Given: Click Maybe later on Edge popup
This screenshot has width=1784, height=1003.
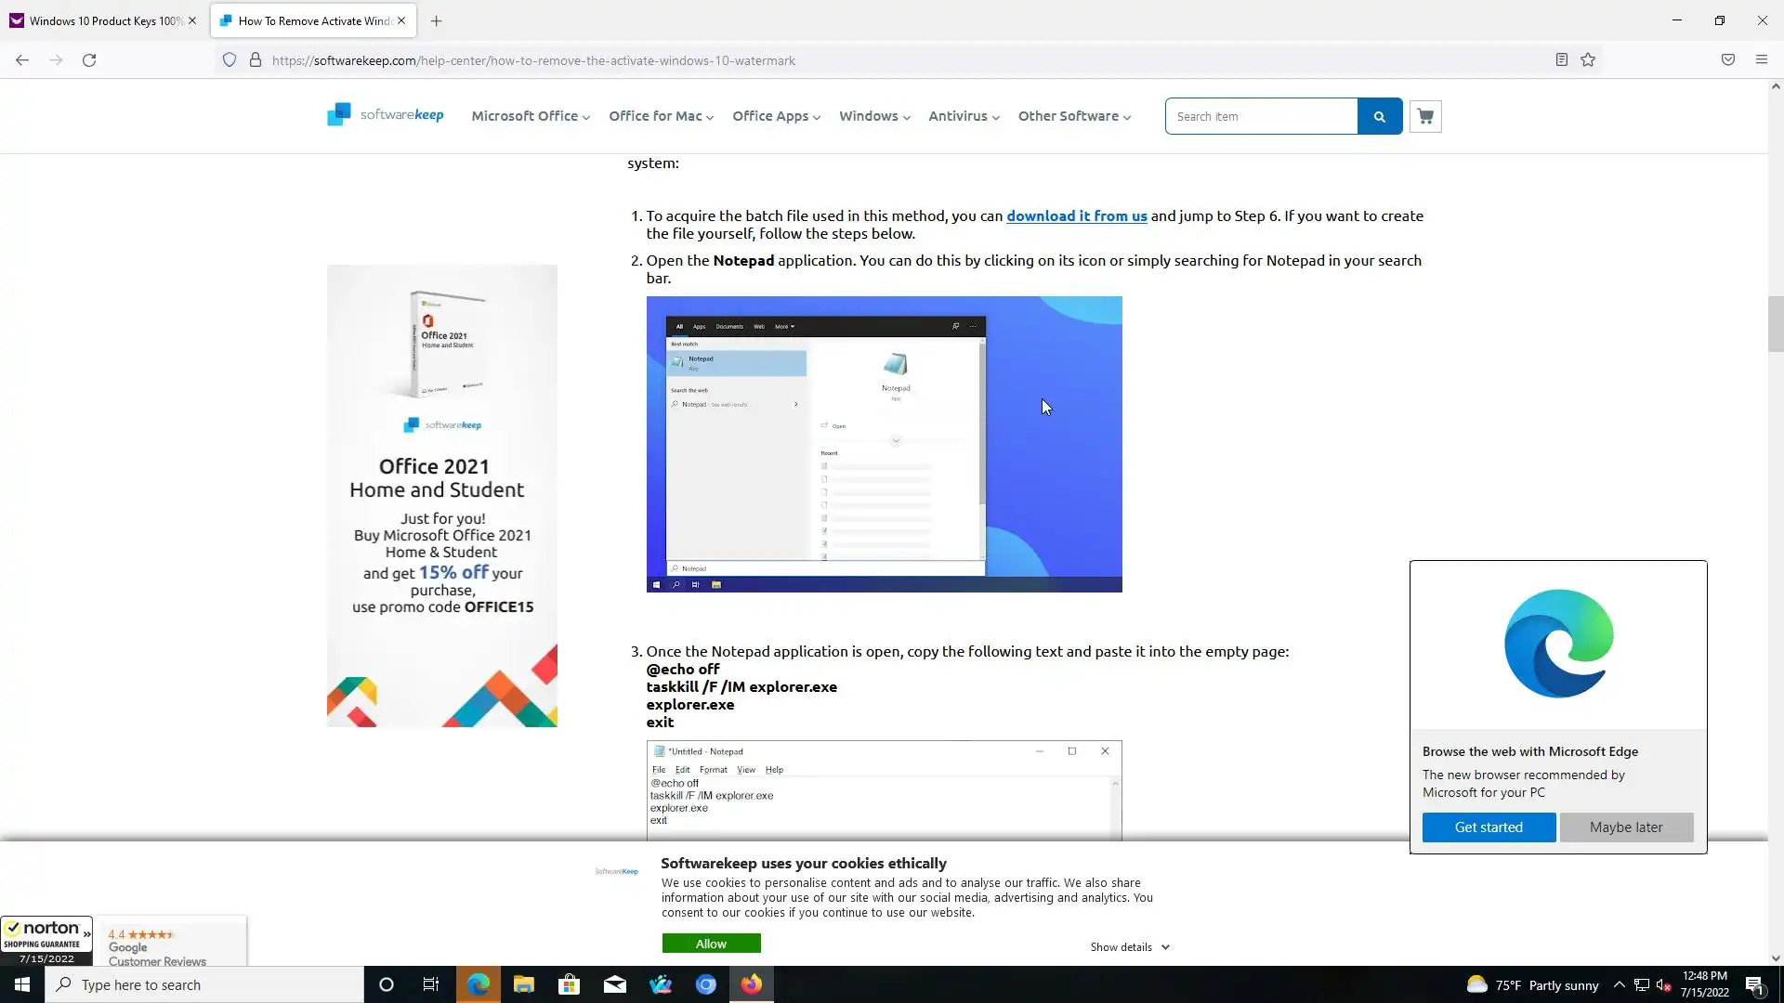Looking at the screenshot, I should click(1625, 827).
